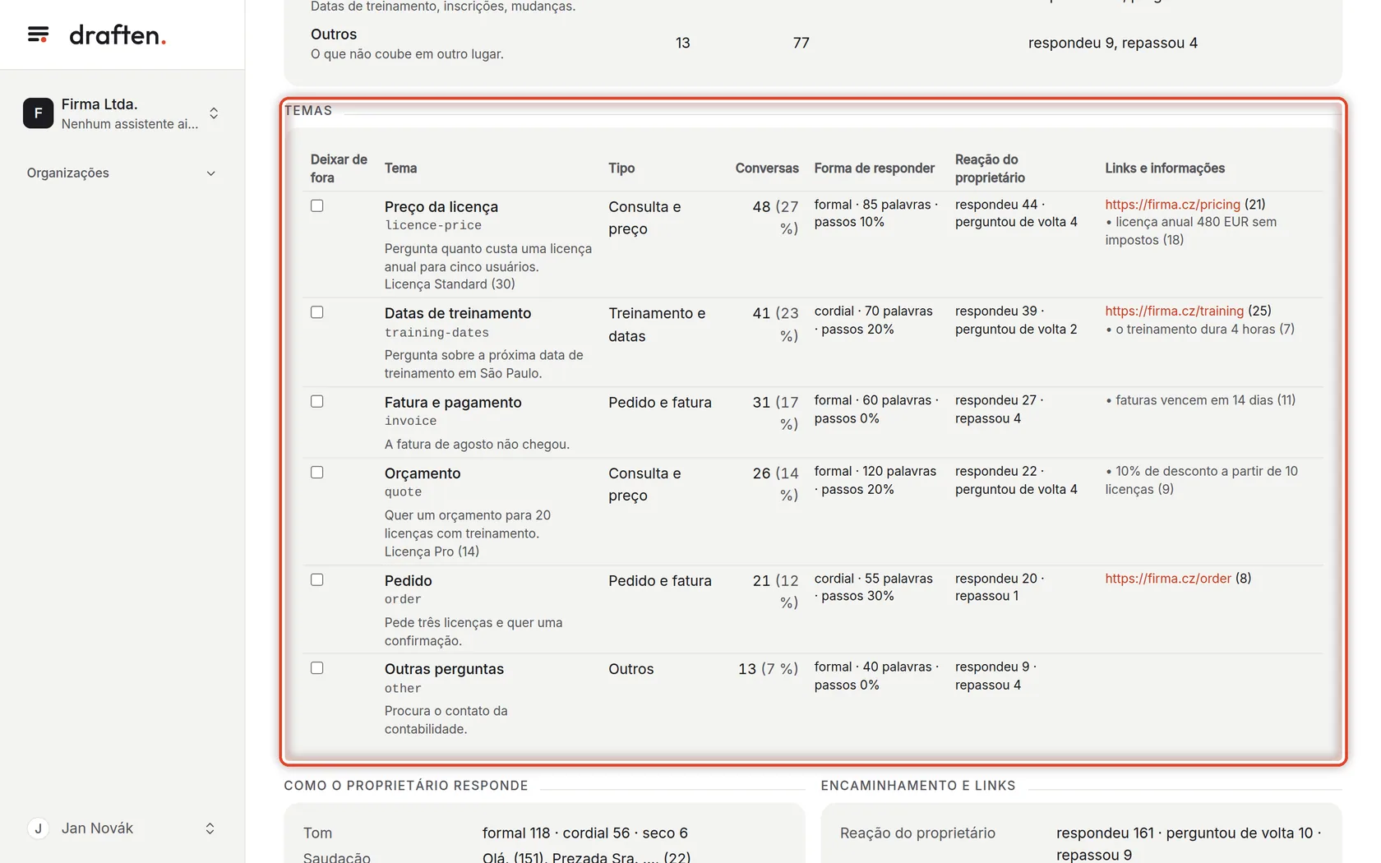Click the Forma de responder column header
This screenshot has height=863, width=1381.
tap(875, 168)
